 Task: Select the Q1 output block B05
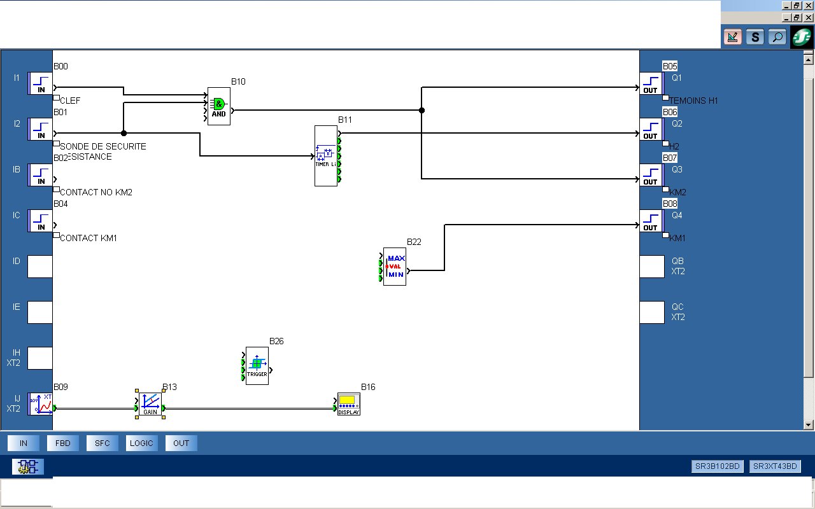tap(651, 83)
